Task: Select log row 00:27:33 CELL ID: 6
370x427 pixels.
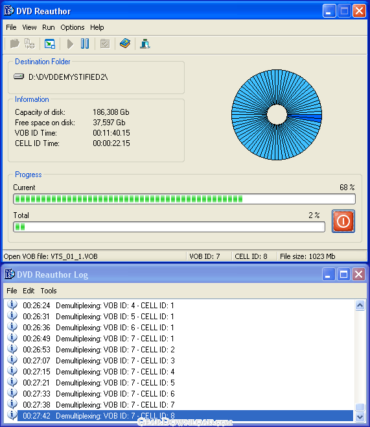Action: click(x=185, y=394)
